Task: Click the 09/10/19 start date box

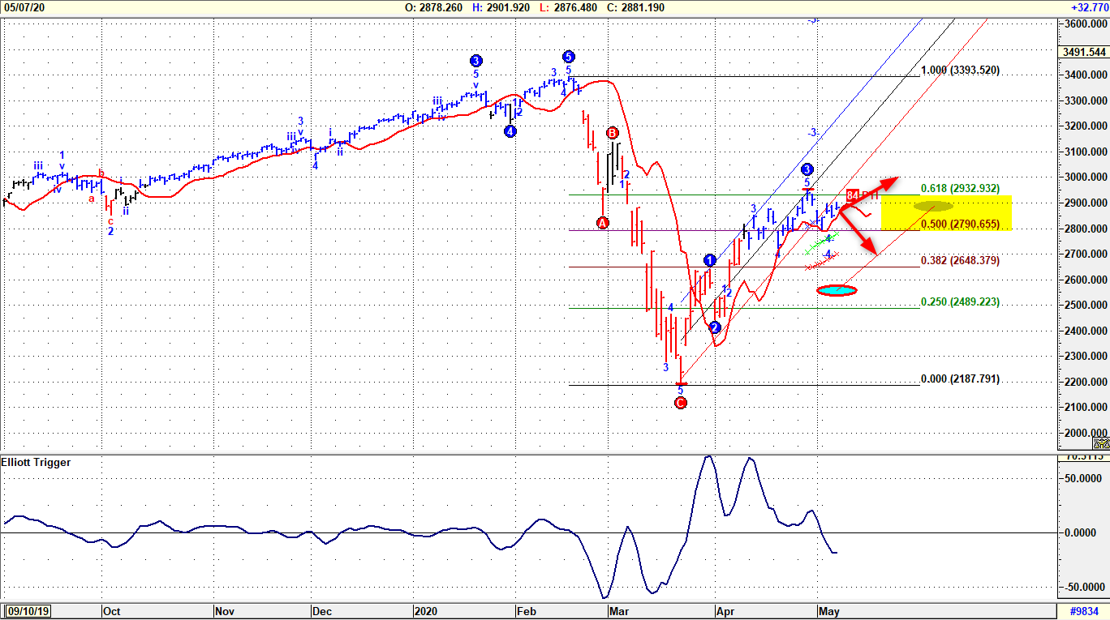Action: pyautogui.click(x=28, y=611)
